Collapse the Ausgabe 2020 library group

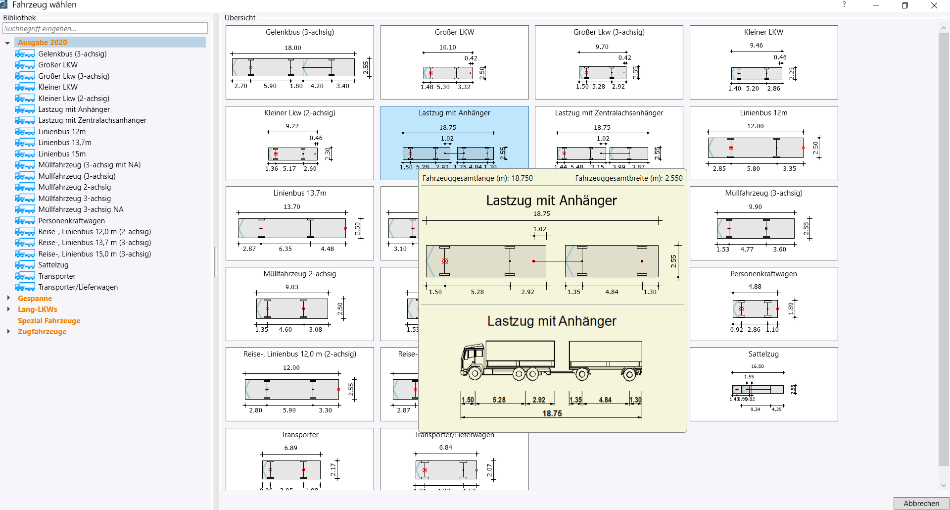click(x=7, y=43)
